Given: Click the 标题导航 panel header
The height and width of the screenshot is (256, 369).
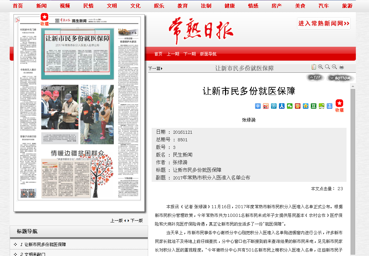Looking at the screenshot, I should click(x=79, y=231).
